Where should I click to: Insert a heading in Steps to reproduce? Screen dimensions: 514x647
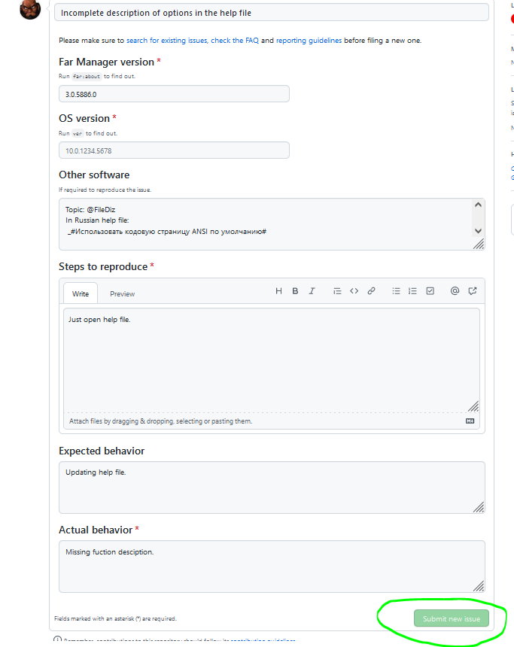click(278, 291)
